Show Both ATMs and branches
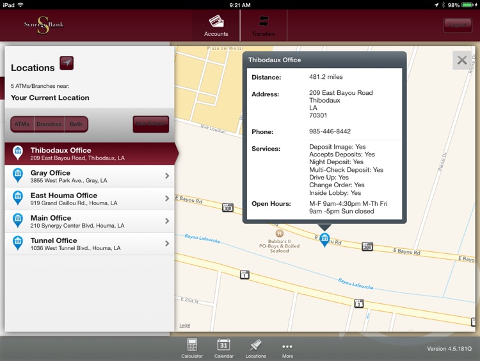The width and height of the screenshot is (480, 361). pos(76,124)
